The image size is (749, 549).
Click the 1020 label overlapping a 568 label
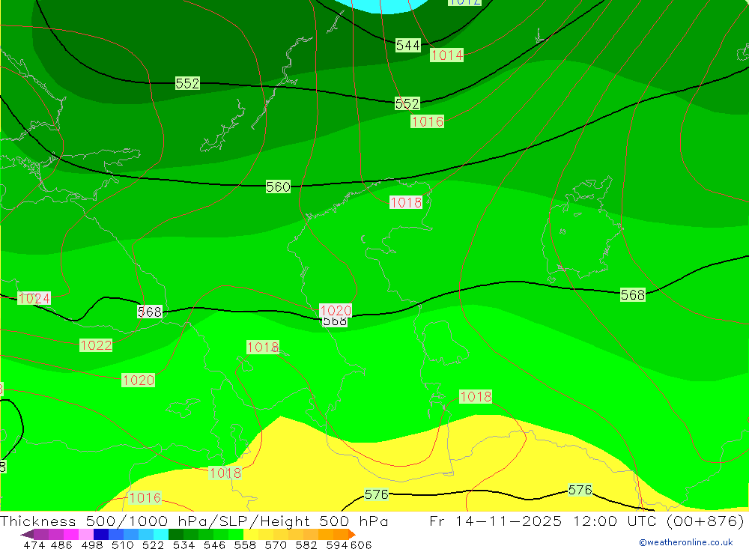[x=336, y=311]
